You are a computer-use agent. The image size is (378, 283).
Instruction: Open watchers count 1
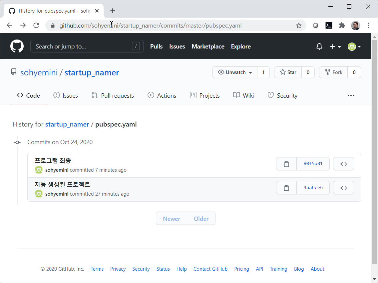pos(263,72)
